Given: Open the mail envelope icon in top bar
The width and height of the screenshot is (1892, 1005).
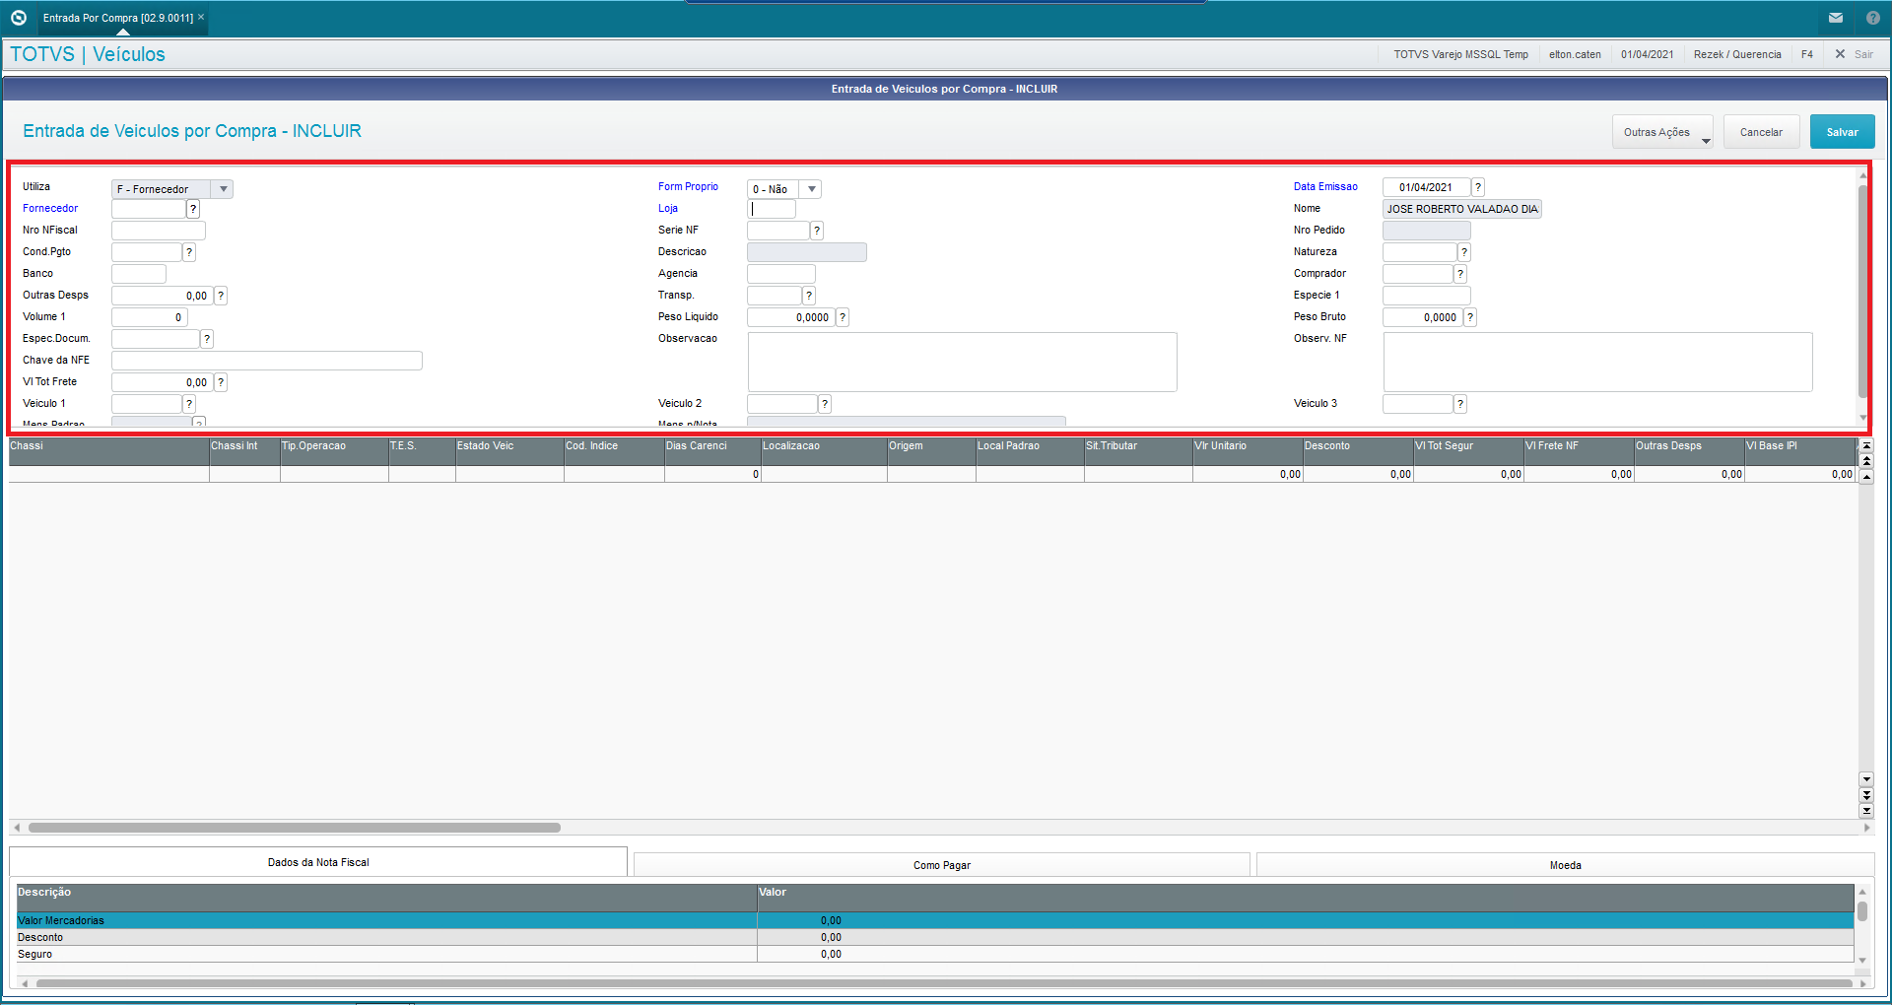Looking at the screenshot, I should (1836, 18).
